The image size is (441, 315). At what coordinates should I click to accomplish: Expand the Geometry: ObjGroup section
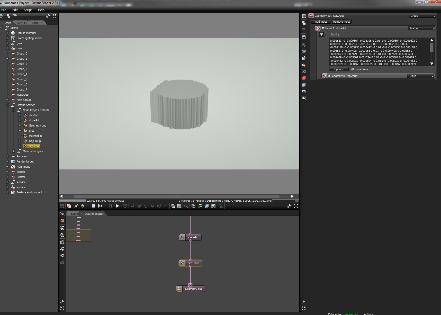[x=329, y=76]
